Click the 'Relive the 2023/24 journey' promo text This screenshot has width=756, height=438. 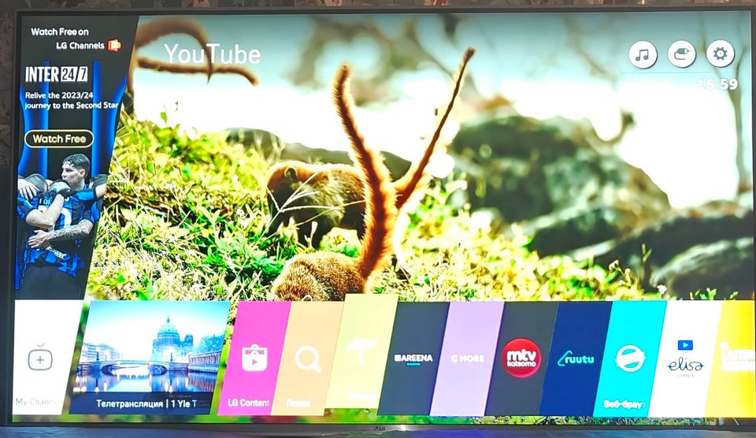(x=72, y=100)
